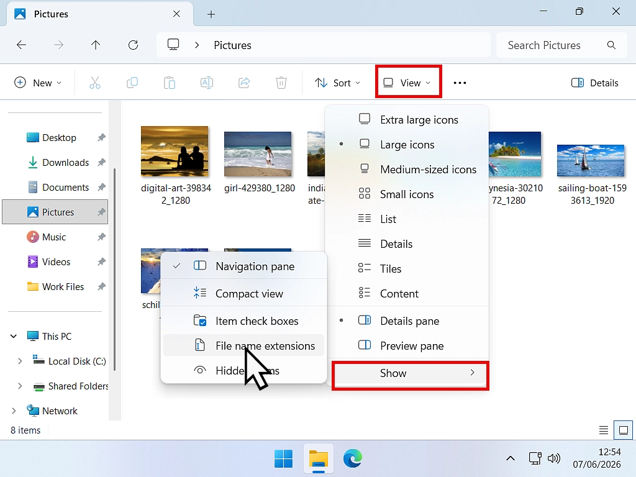This screenshot has width=636, height=477.
Task: Open the volume control in system tray
Action: (x=553, y=459)
